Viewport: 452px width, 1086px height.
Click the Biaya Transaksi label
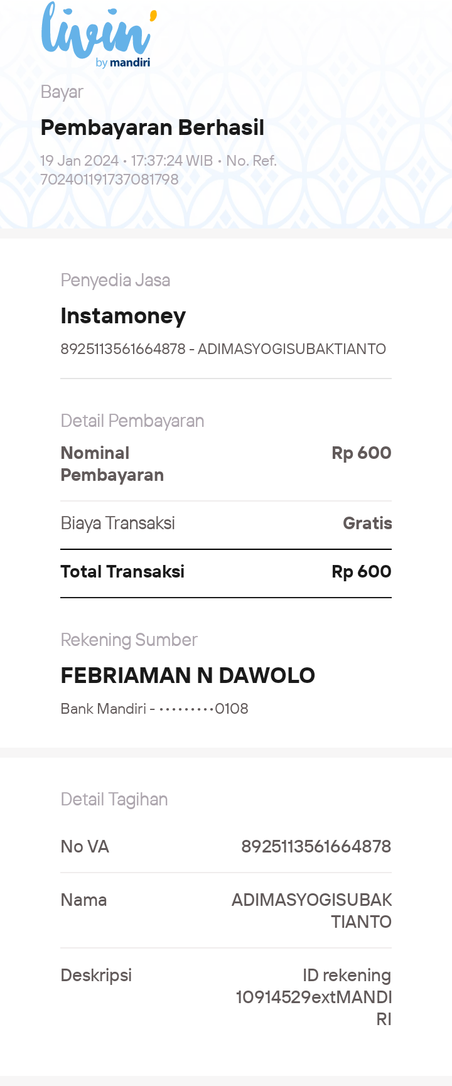118,524
